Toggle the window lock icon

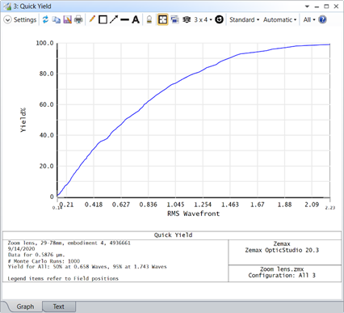(149, 19)
